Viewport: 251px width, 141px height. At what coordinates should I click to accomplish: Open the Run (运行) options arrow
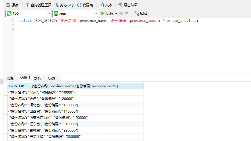tap(116, 13)
